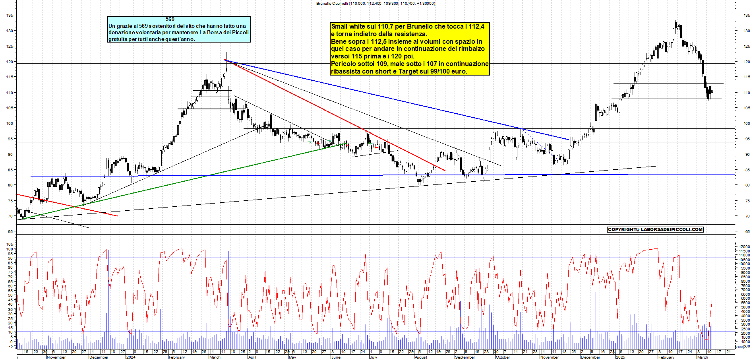Click the 500 value on volume scale

[746, 346]
